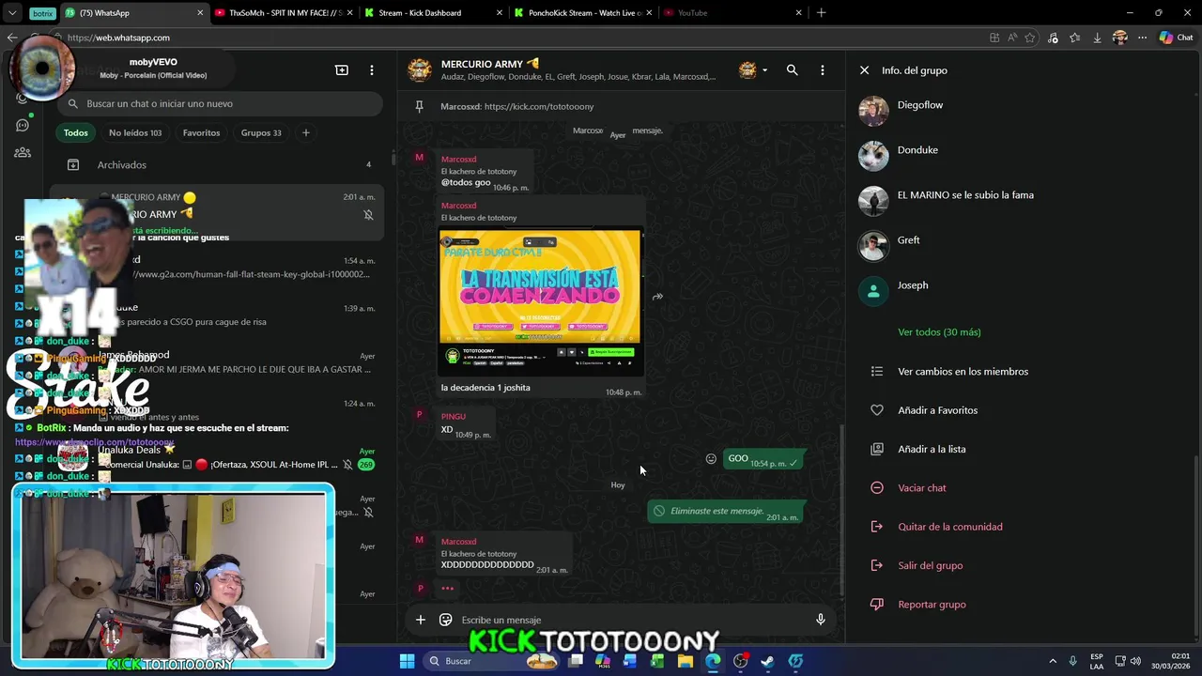Click the Archivados archive icon
This screenshot has width=1202, height=676.
pos(72,164)
